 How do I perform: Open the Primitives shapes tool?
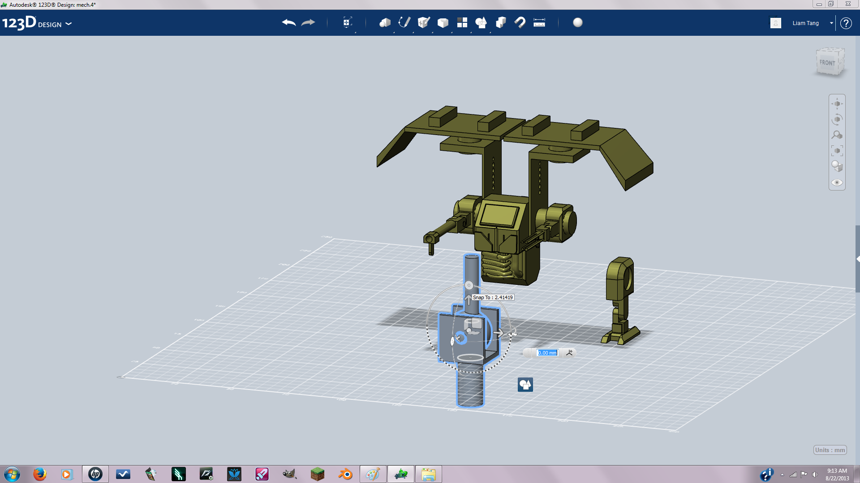point(385,22)
